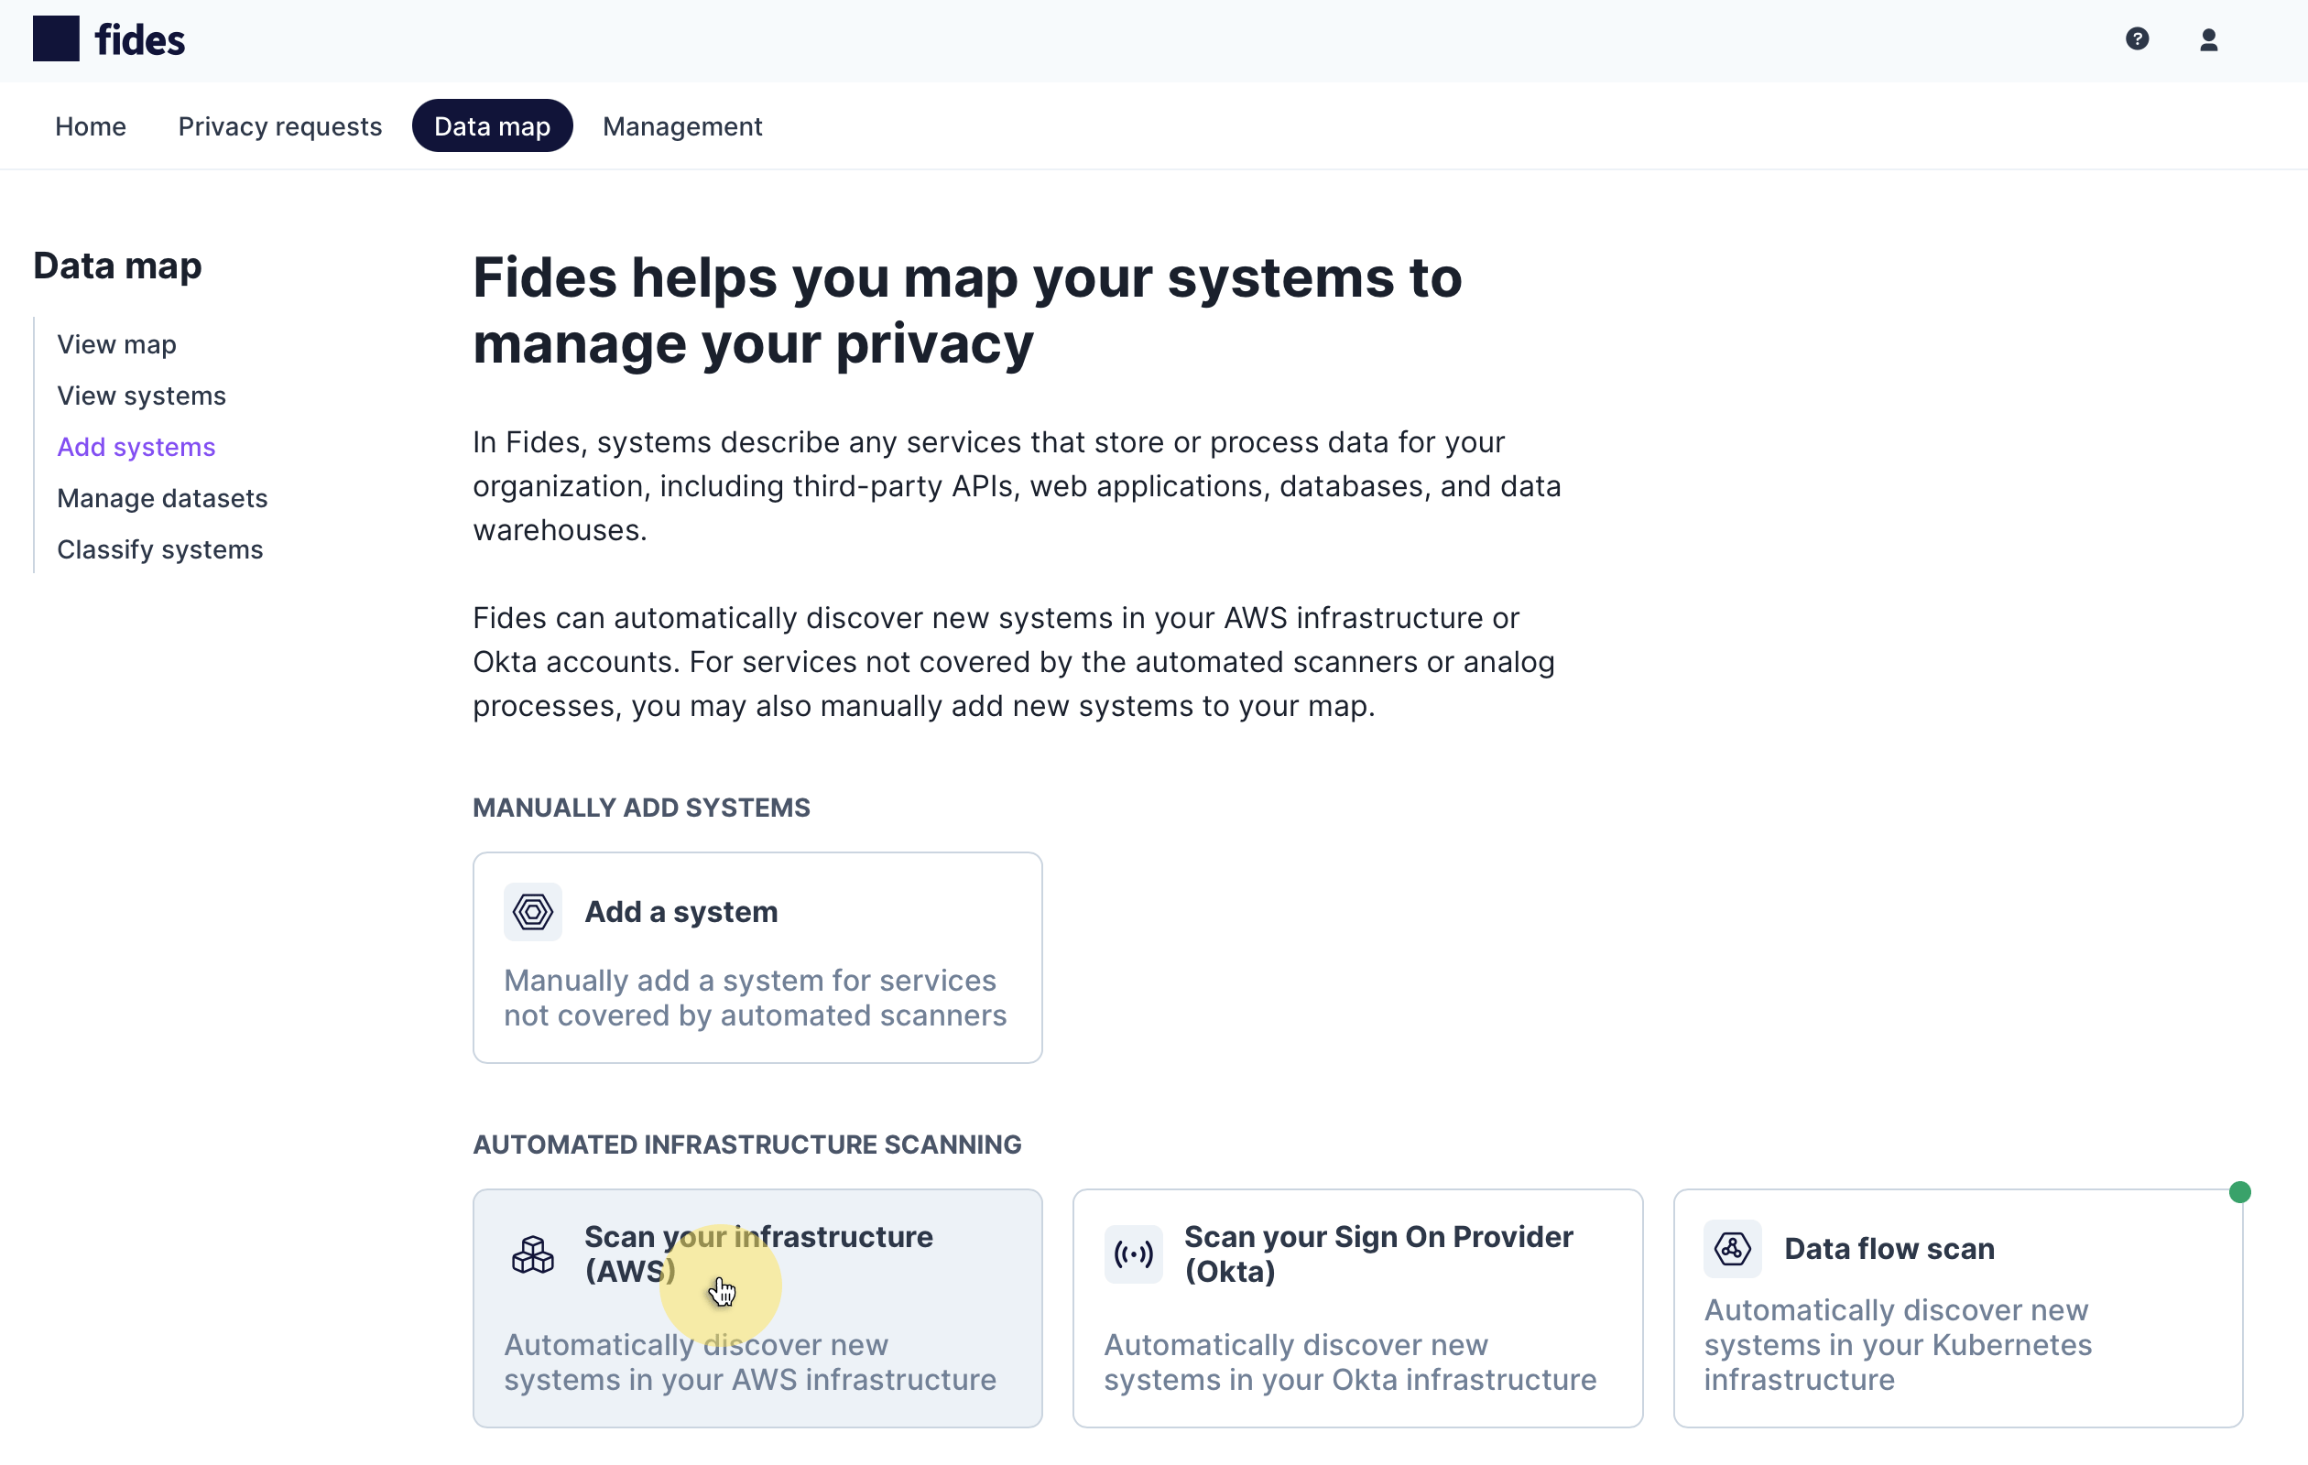Select the Data map tab
Screen dimensions: 2308x1465
pos(493,126)
